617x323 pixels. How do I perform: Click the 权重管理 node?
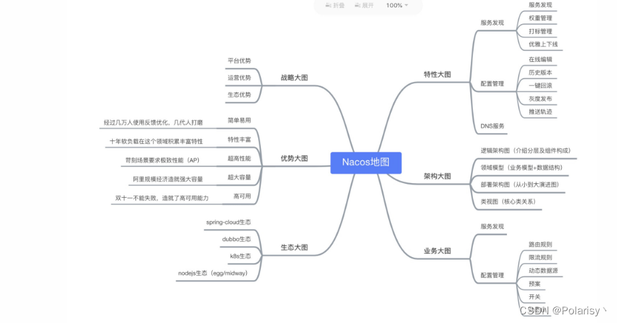pyautogui.click(x=540, y=18)
